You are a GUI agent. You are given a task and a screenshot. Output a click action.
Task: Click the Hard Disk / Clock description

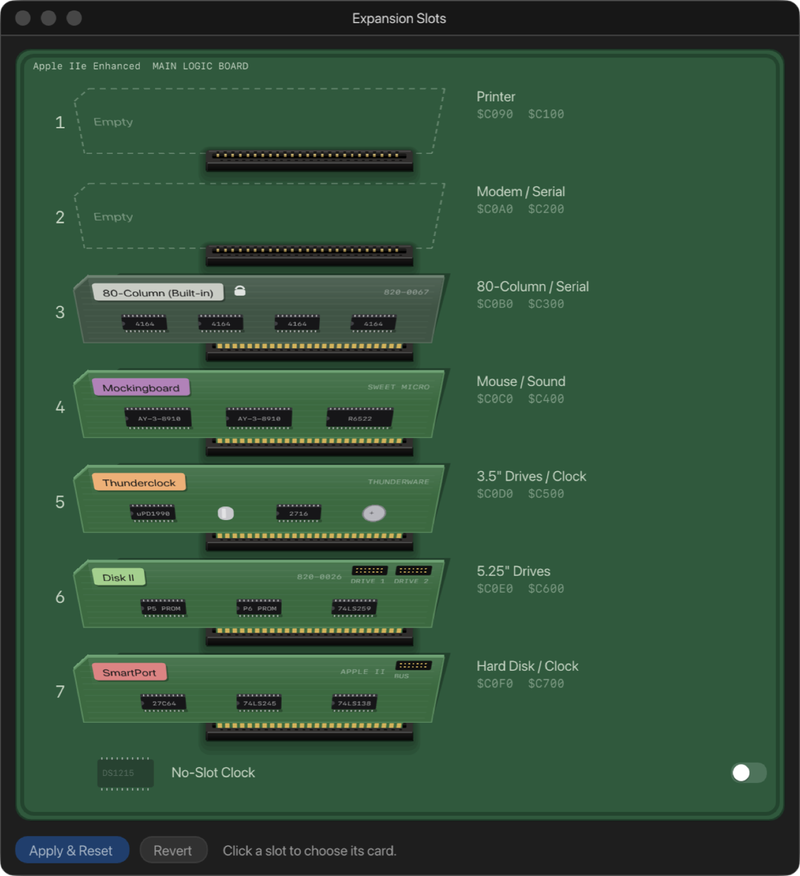(528, 666)
